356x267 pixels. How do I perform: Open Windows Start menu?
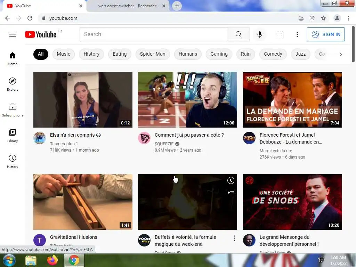pyautogui.click(x=9, y=260)
